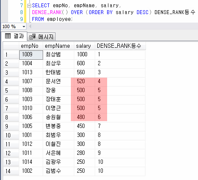This screenshot has width=198, height=180.
Task: Click the salary cell 560
Action: point(84,73)
